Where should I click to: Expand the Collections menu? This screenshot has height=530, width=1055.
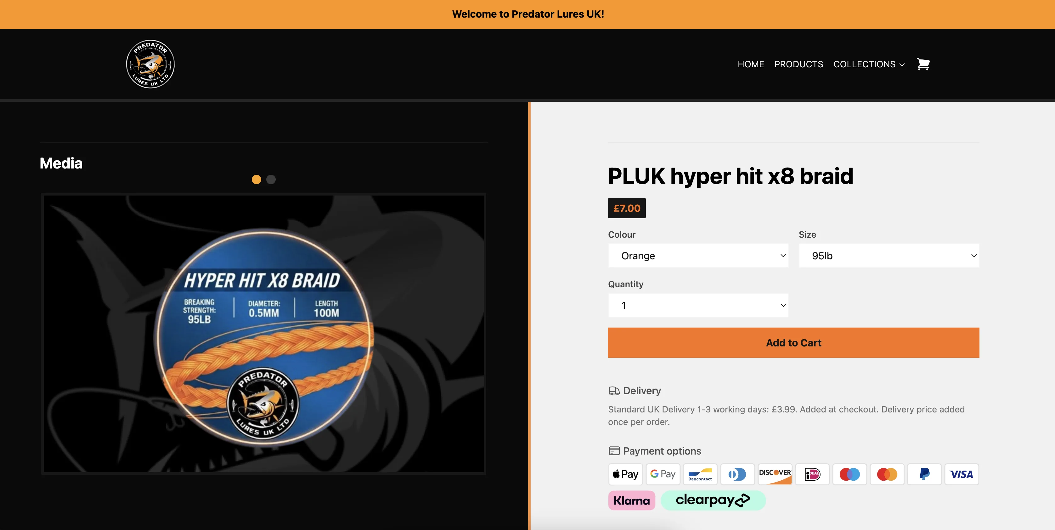click(x=869, y=64)
